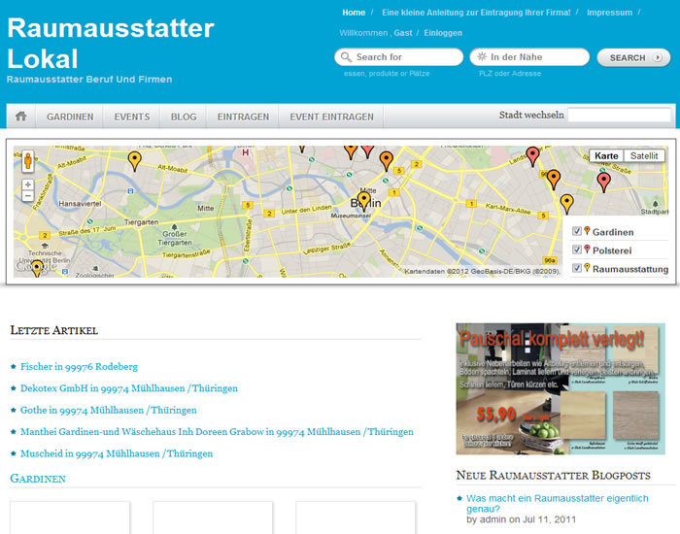The height and width of the screenshot is (534, 680).
Task: Click the Stadt wechseln input field
Action: click(618, 116)
